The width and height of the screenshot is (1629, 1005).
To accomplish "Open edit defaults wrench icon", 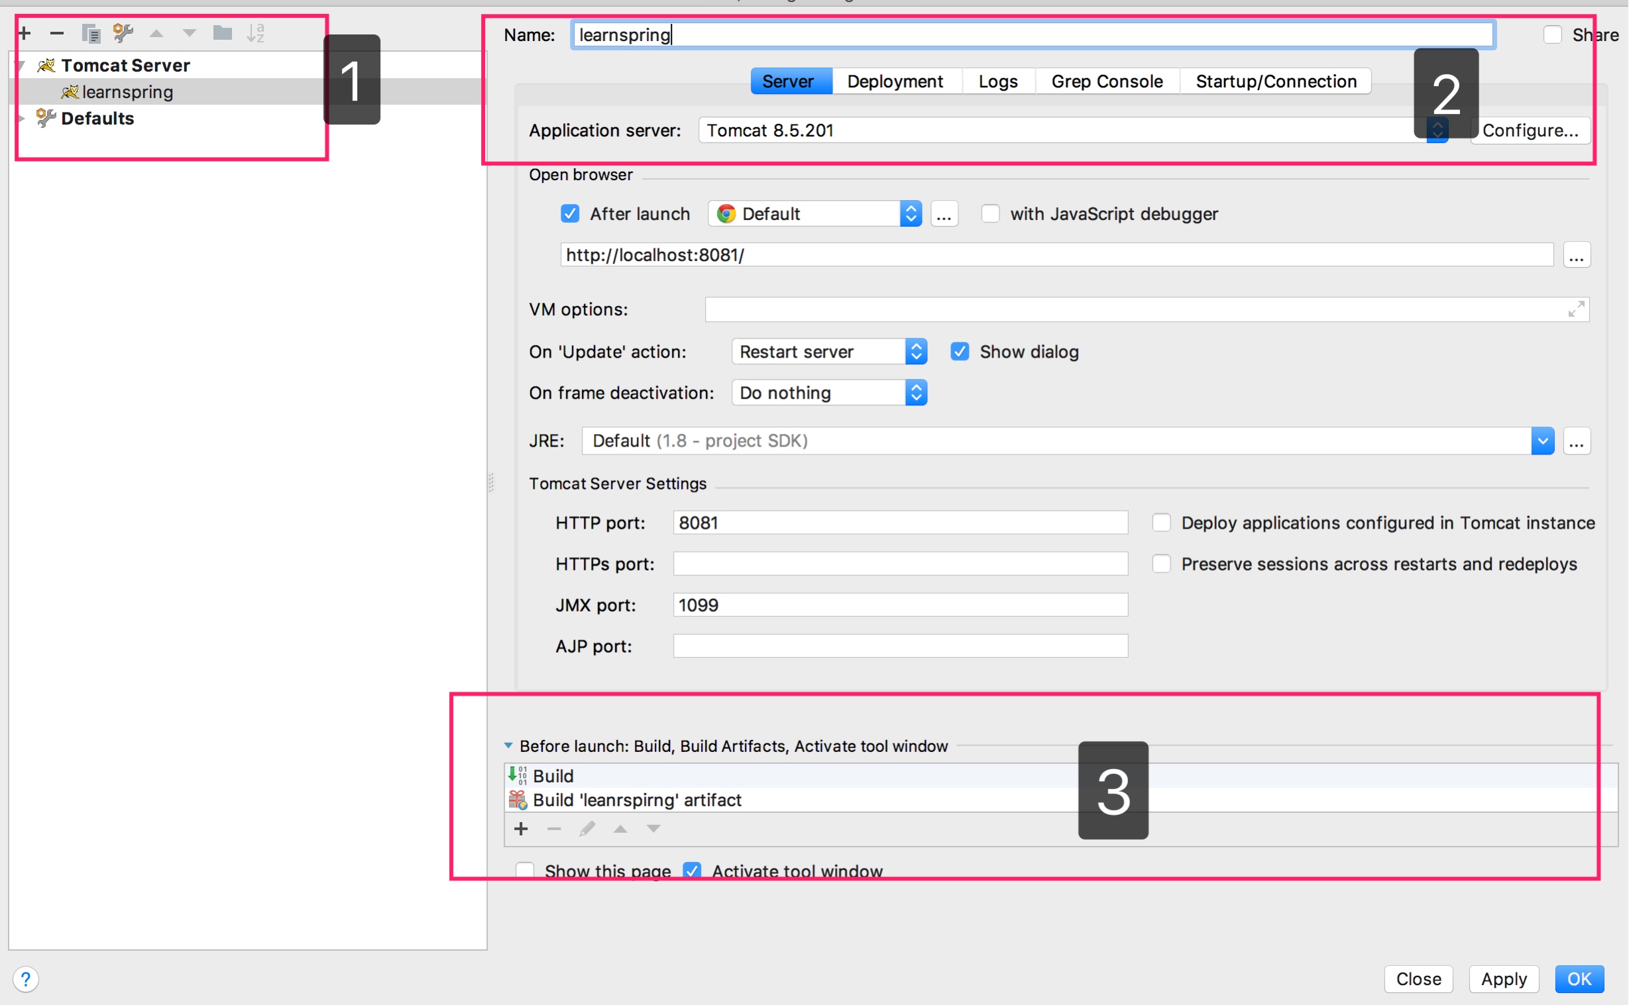I will pyautogui.click(x=123, y=32).
